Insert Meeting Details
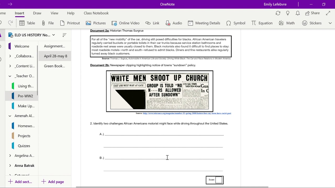335x188 pixels. (x=204, y=23)
